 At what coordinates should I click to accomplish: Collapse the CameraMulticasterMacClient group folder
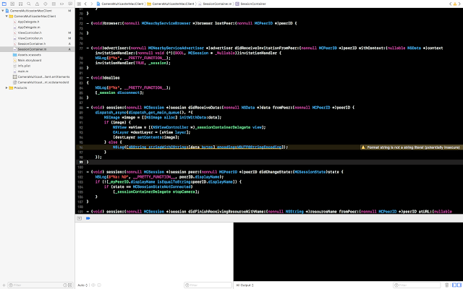(x=7, y=16)
